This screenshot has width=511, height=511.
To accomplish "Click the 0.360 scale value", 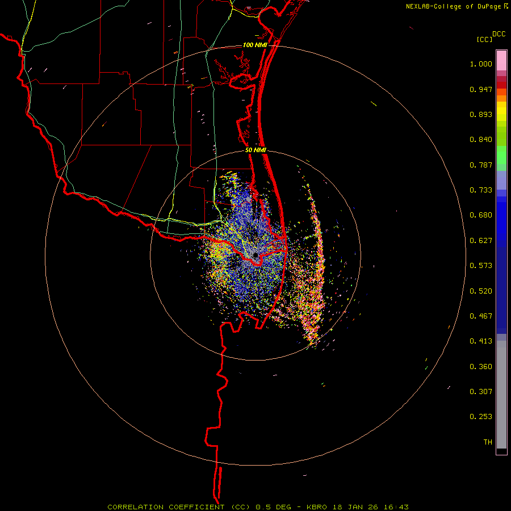I will click(x=481, y=367).
